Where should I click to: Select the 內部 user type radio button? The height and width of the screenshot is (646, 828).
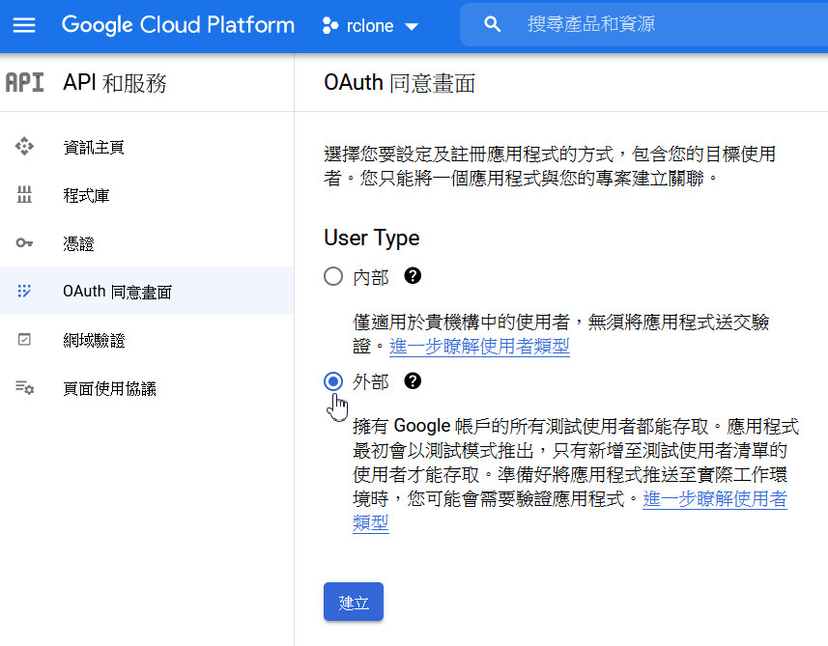333,277
